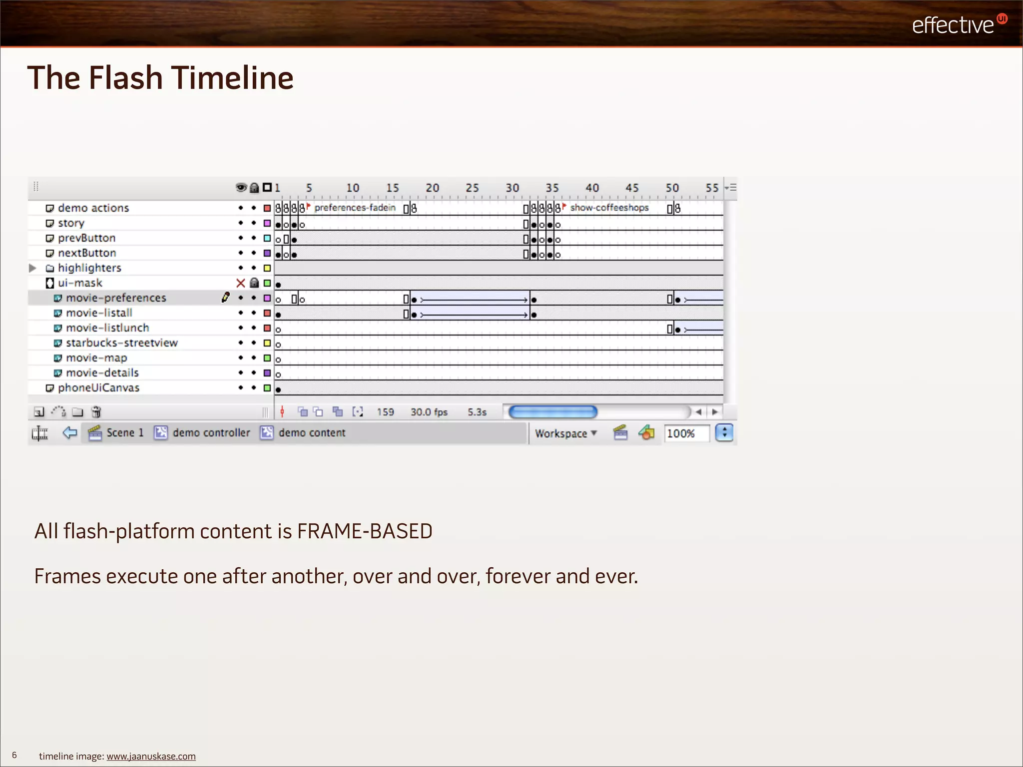Image resolution: width=1023 pixels, height=767 pixels.
Task: Open the Workspace dropdown
Action: 565,433
